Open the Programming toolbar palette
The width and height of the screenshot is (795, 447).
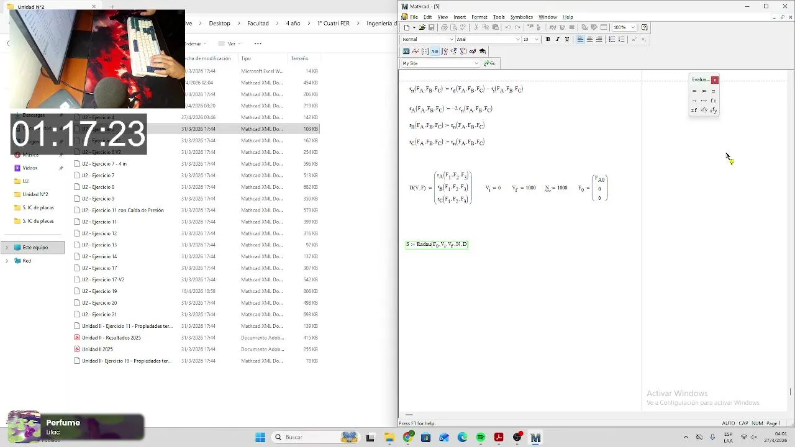pyautogui.click(x=463, y=51)
